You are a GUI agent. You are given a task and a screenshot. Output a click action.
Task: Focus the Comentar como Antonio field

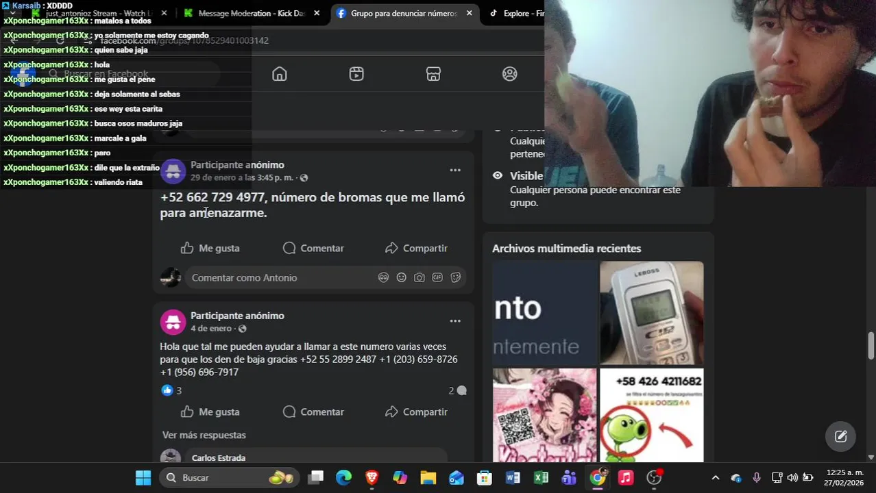326,277
